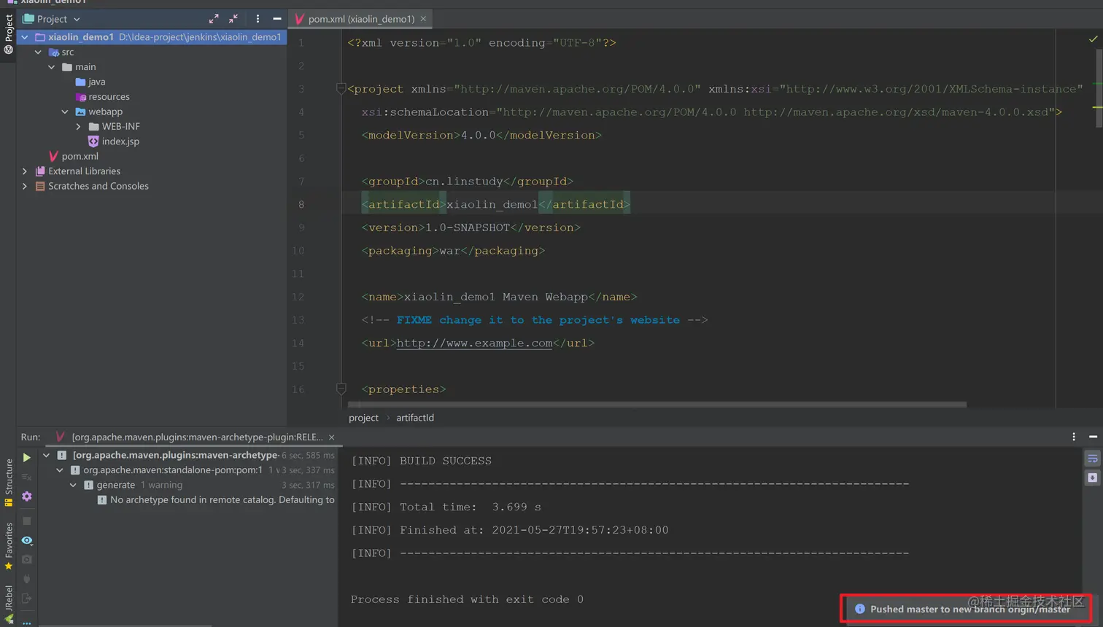The image size is (1103, 627).
Task: Collapse the src folder node
Action: click(38, 52)
